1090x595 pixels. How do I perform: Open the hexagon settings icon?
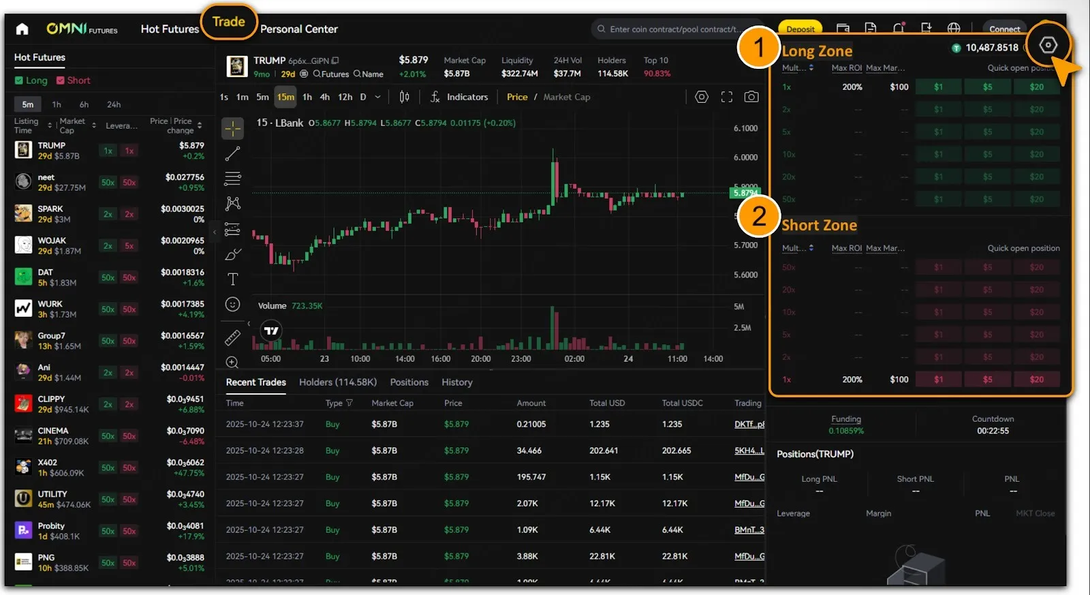point(1048,46)
